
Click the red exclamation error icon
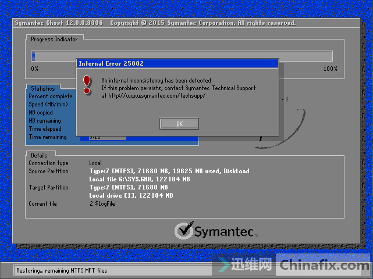click(x=87, y=85)
